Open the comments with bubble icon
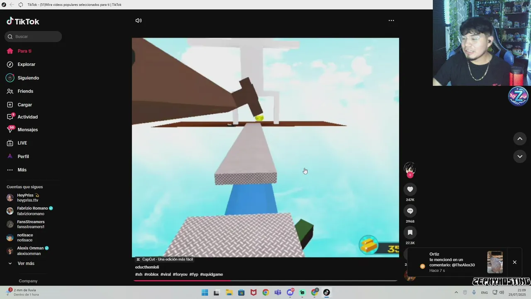The image size is (531, 299). (x=410, y=211)
